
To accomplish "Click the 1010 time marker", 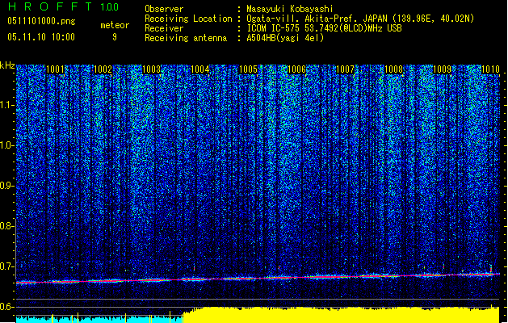I will coord(490,69).
